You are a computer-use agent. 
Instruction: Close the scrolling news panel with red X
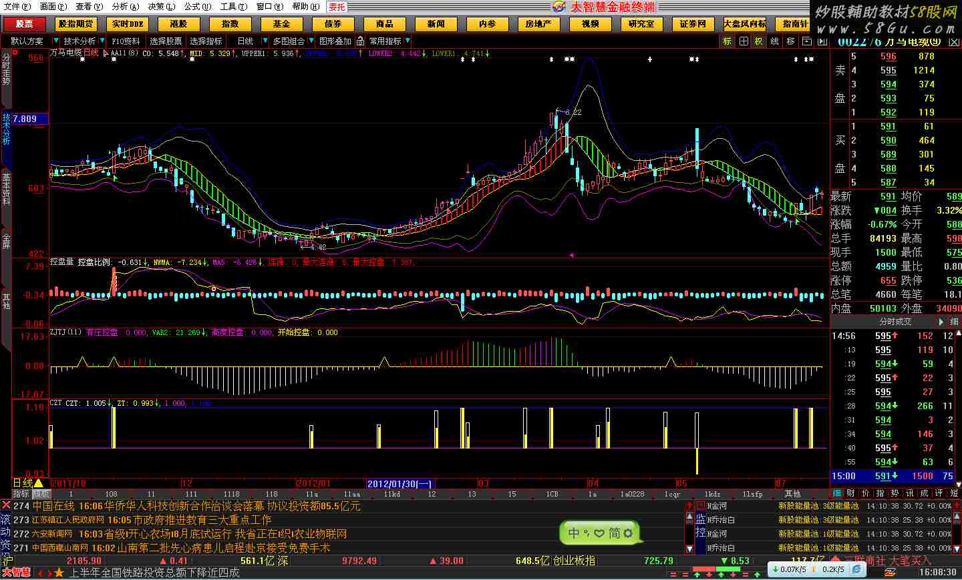click(x=6, y=505)
